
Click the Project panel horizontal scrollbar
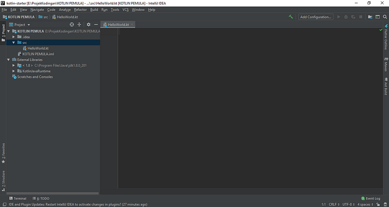click(53, 193)
